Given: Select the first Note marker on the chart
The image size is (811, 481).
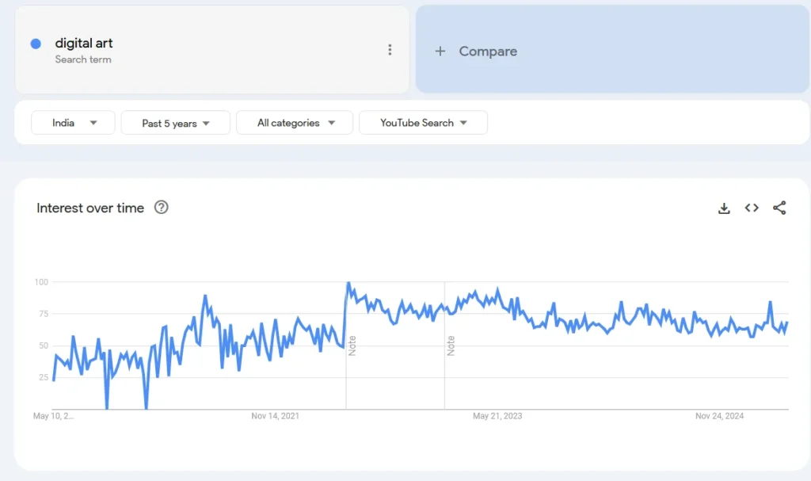Looking at the screenshot, I should tap(352, 346).
